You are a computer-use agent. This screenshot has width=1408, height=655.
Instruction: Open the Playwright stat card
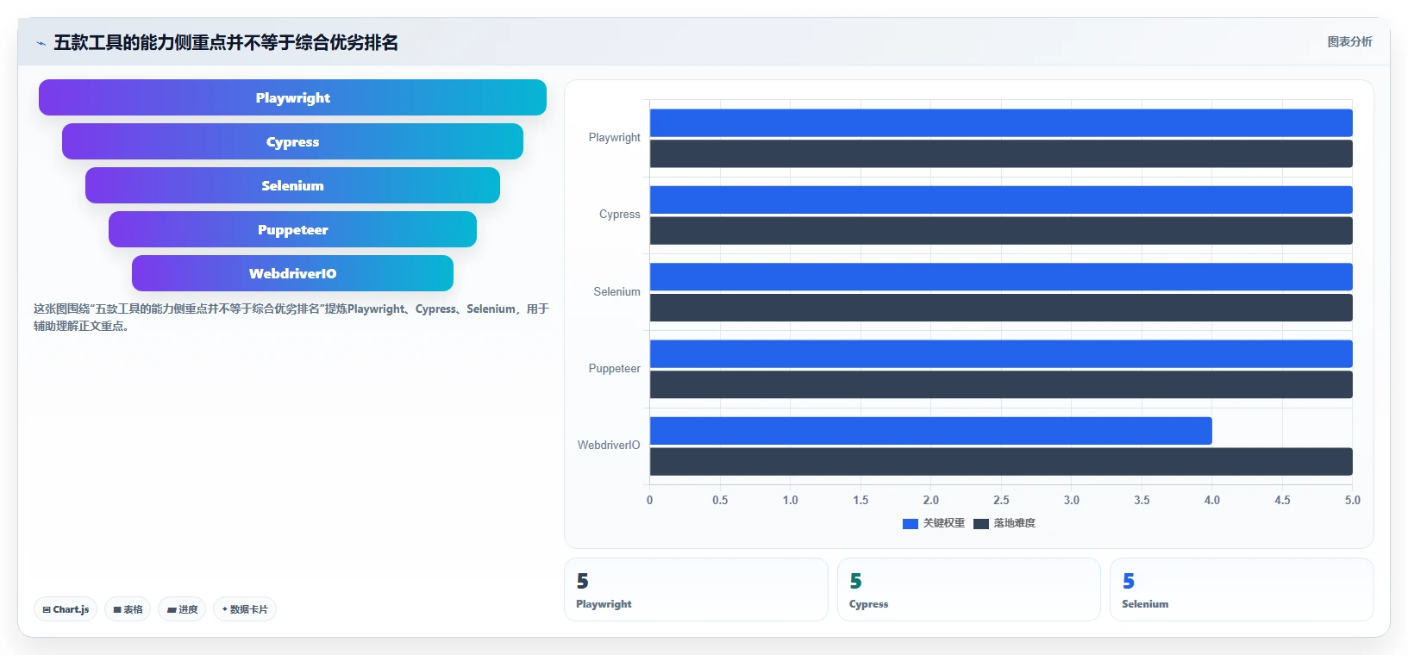point(696,589)
